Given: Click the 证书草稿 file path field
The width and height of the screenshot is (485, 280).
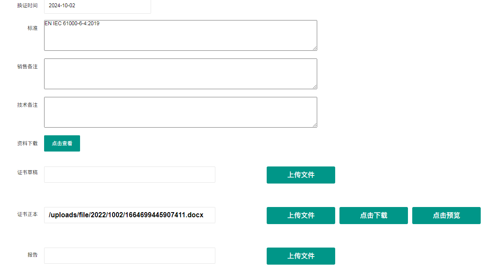Looking at the screenshot, I should [x=129, y=175].
